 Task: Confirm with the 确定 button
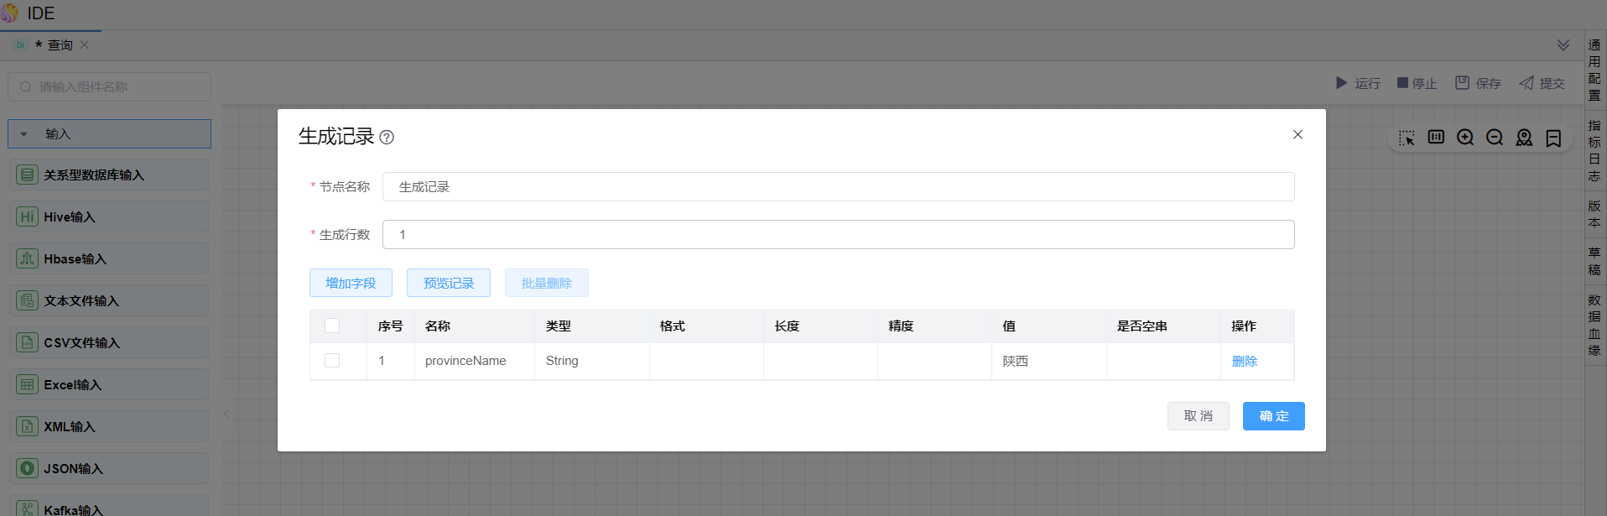pyautogui.click(x=1273, y=416)
